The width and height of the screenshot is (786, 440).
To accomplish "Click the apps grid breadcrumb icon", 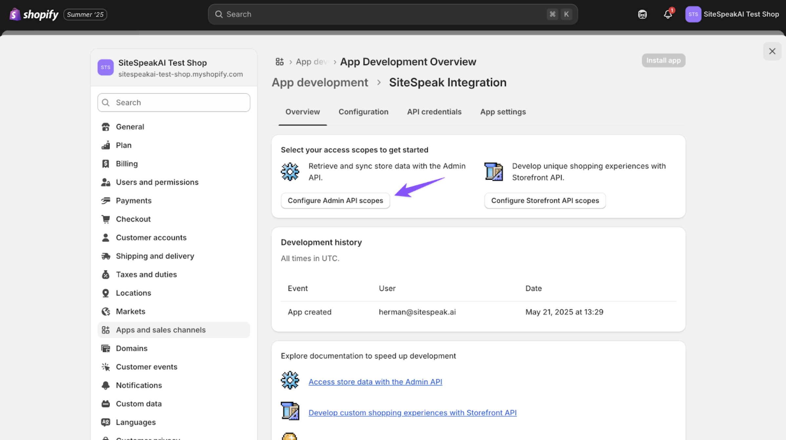I will click(x=279, y=62).
